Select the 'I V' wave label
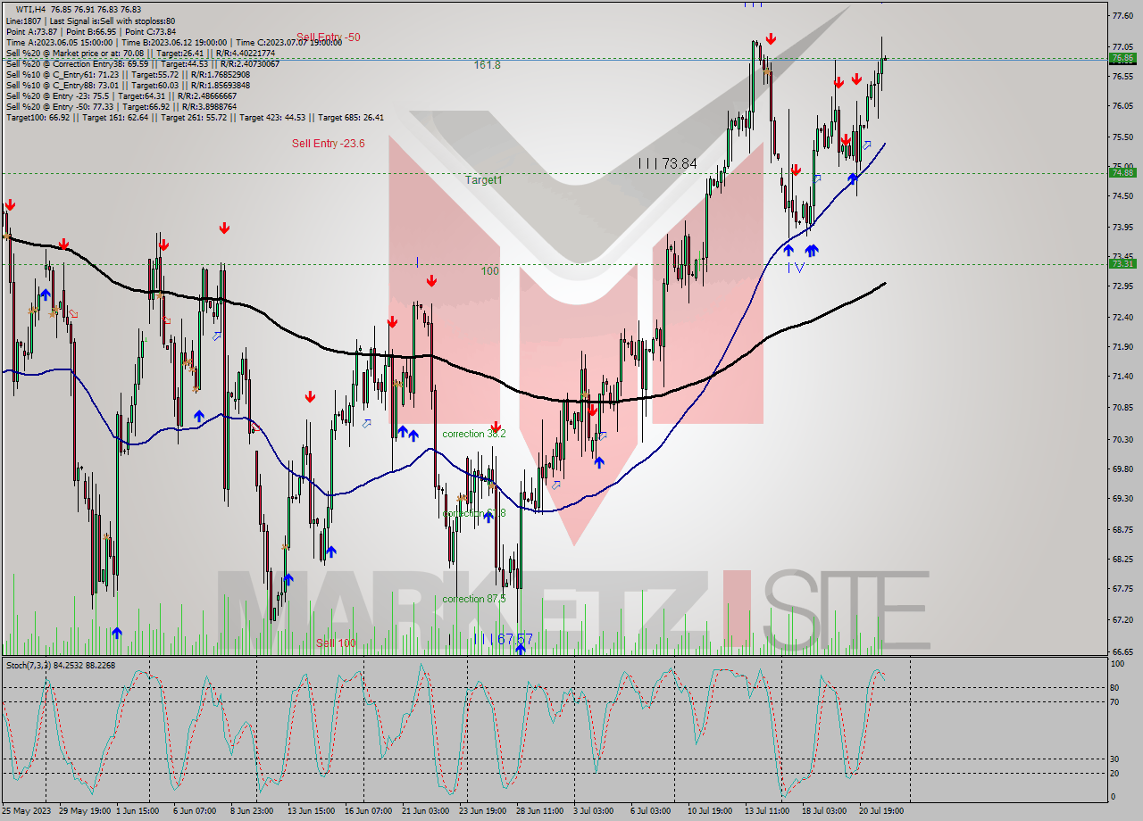This screenshot has width=1143, height=821. pos(797,267)
